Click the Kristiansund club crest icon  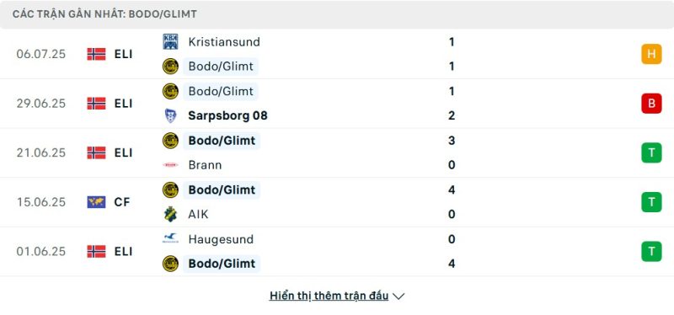pos(170,41)
